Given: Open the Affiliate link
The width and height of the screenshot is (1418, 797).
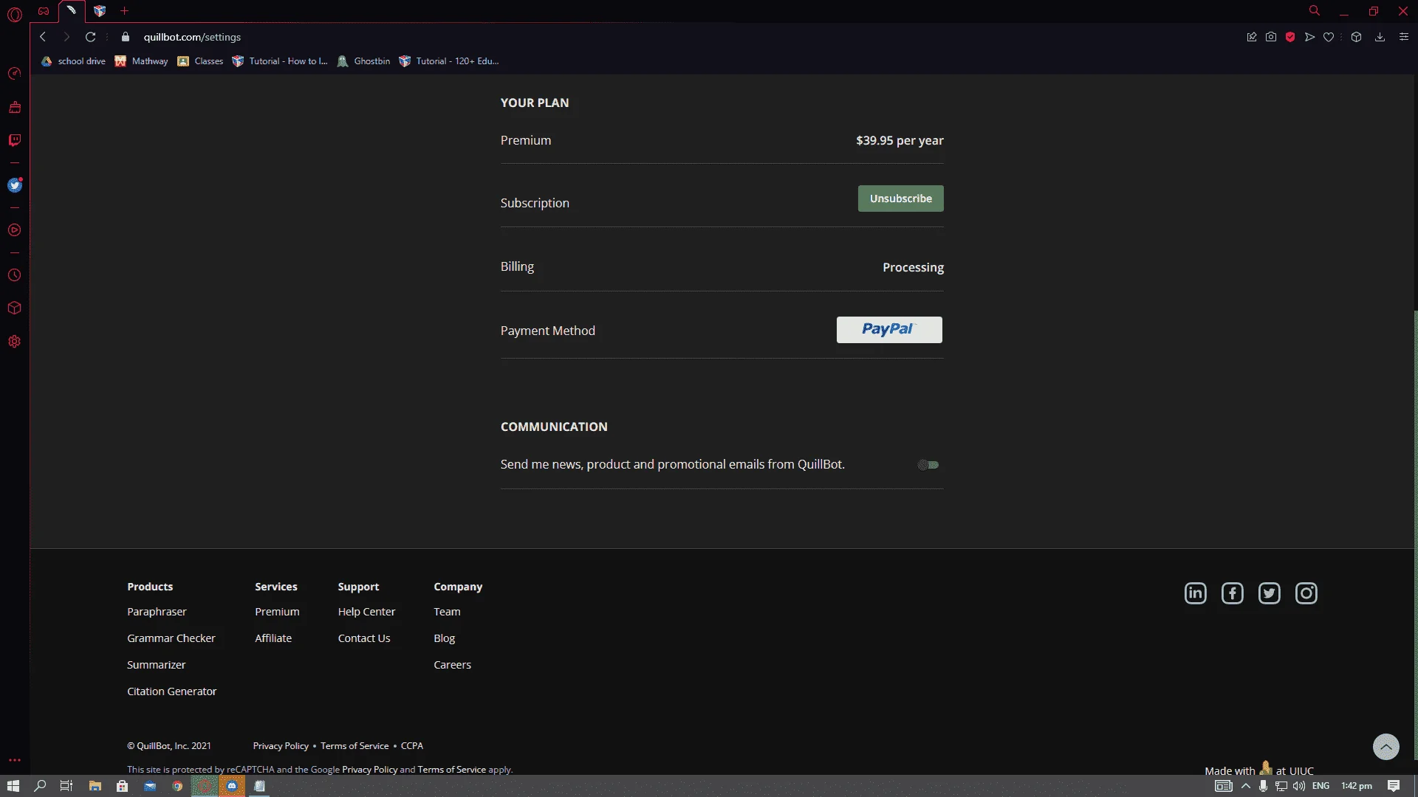Looking at the screenshot, I should click(273, 638).
